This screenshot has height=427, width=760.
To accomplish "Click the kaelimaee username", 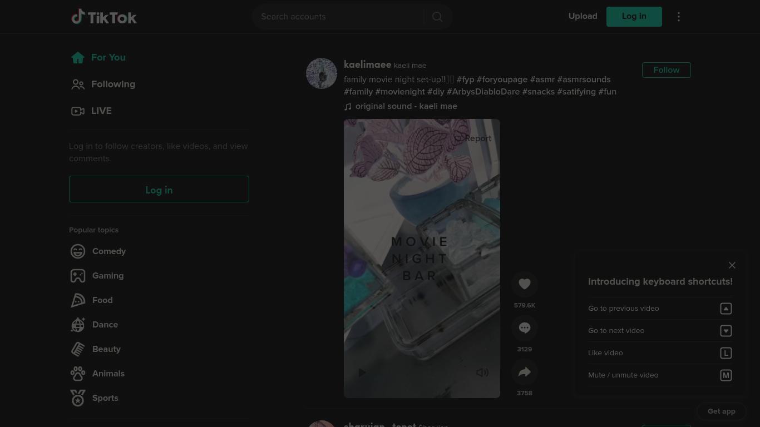I will [x=368, y=64].
